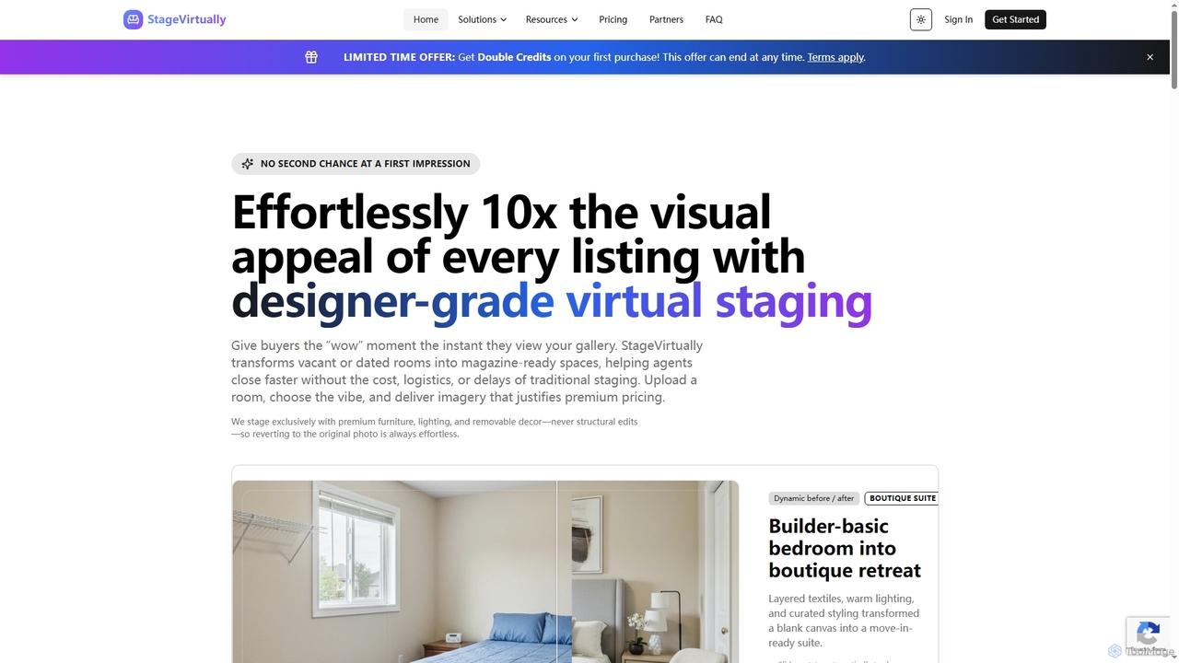This screenshot has width=1179, height=663.
Task: Click the LIMITED TIME OFFER text
Action: coord(400,57)
